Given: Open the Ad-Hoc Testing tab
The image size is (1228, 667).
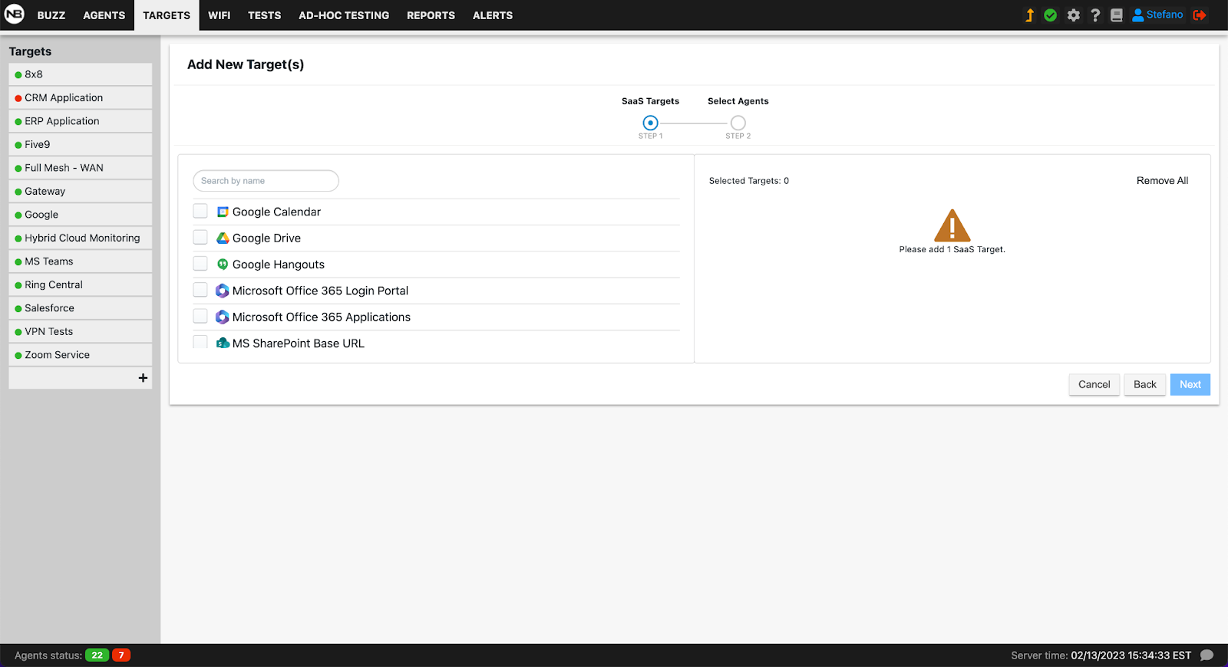Looking at the screenshot, I should 344,15.
